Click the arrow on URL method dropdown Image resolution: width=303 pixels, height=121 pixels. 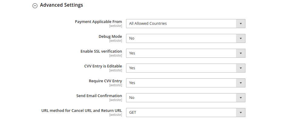241,113
